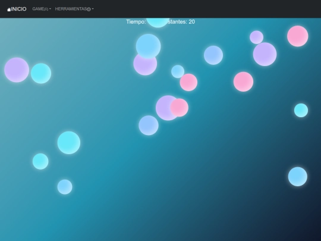Pop the light blue bubble below the purple-pink pair
The width and height of the screenshot is (321, 241).
click(149, 126)
